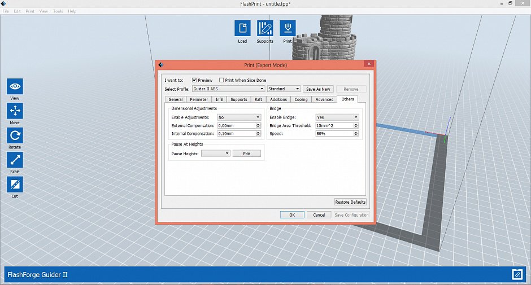Switch to the Infill tab

point(219,99)
